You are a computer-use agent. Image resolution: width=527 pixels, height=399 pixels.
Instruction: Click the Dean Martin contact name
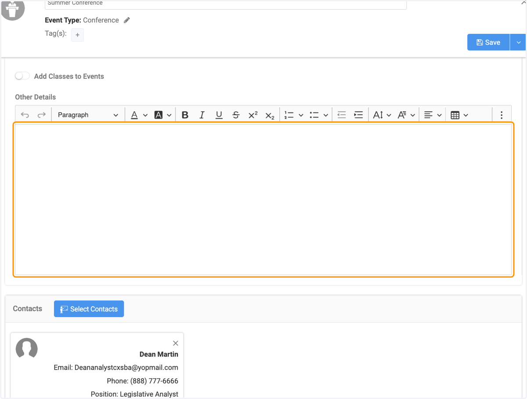tap(159, 354)
